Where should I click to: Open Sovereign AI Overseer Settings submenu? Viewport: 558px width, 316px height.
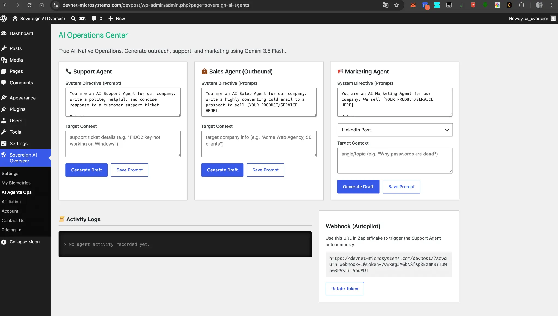10,174
